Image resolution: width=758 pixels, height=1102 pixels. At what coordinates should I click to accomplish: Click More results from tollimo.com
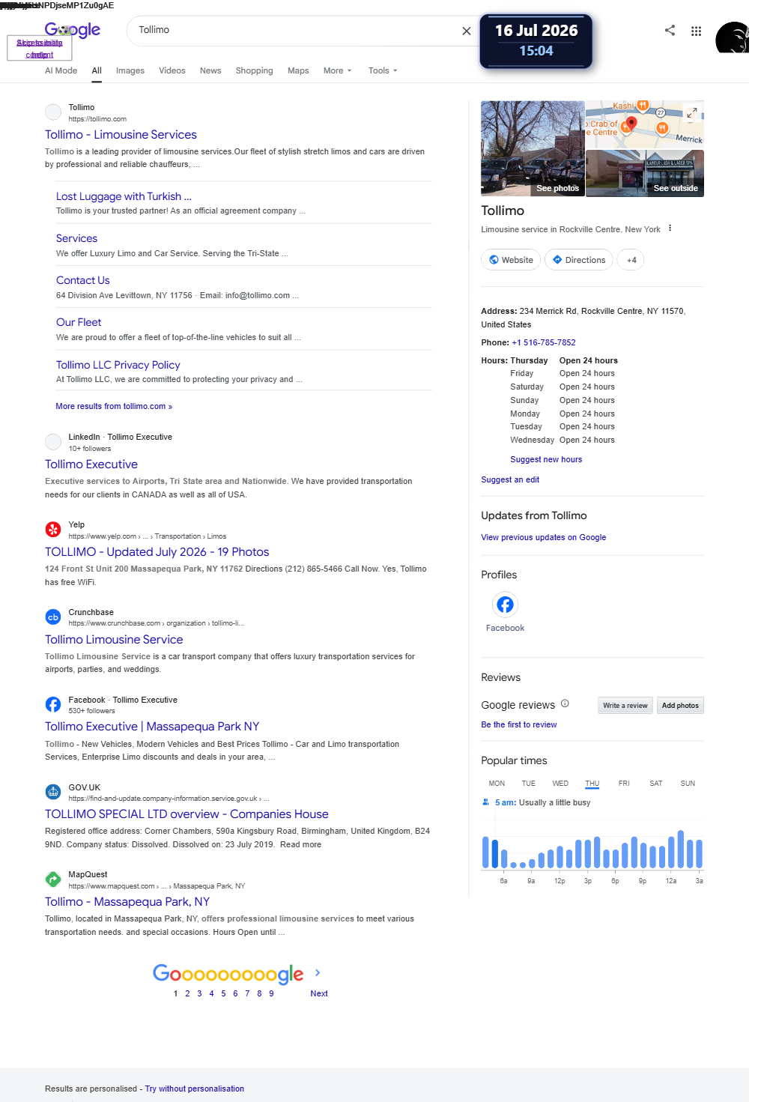tap(114, 406)
